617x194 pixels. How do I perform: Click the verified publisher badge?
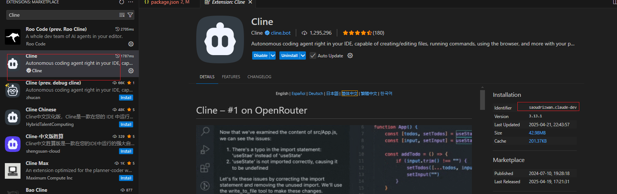(267, 33)
